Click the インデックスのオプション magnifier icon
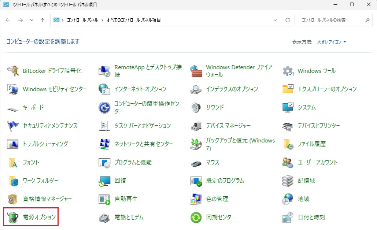Screen dimensions: 377x230 tap(196, 89)
